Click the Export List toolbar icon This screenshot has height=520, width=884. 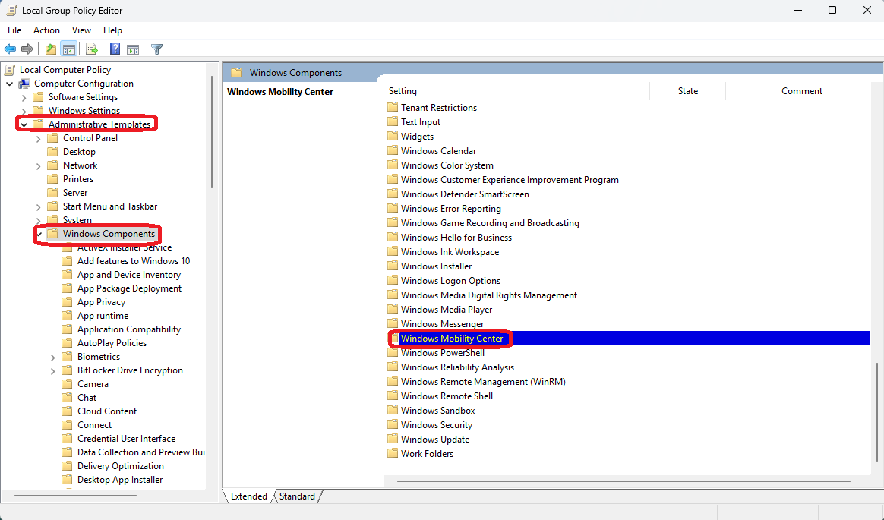point(92,49)
